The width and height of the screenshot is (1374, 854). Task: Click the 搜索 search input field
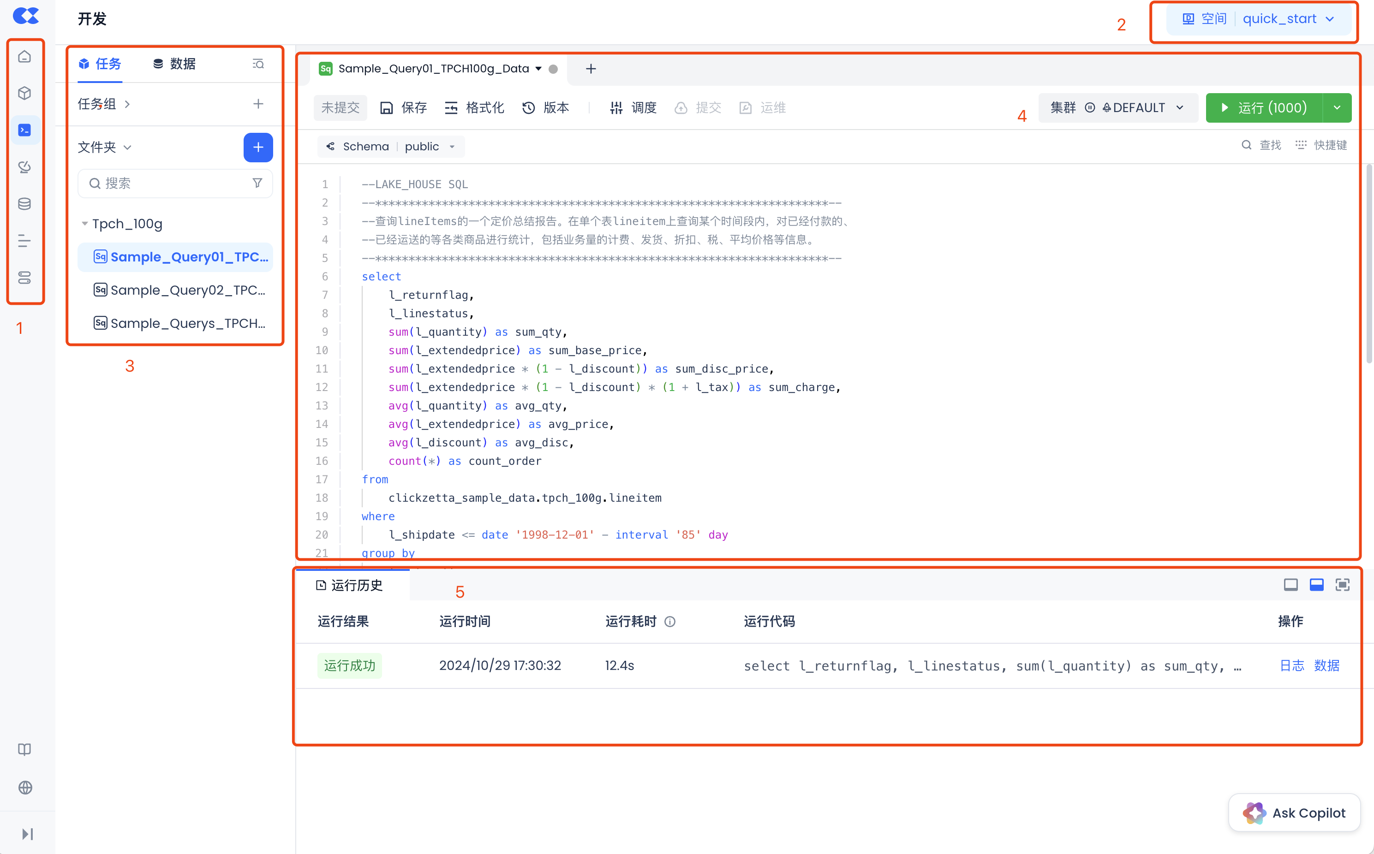click(x=169, y=183)
